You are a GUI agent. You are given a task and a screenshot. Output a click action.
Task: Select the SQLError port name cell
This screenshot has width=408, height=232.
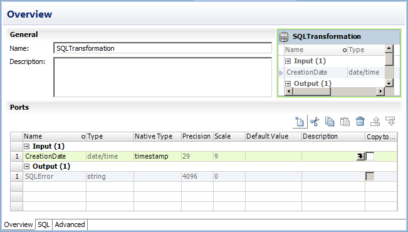pyautogui.click(x=55, y=176)
